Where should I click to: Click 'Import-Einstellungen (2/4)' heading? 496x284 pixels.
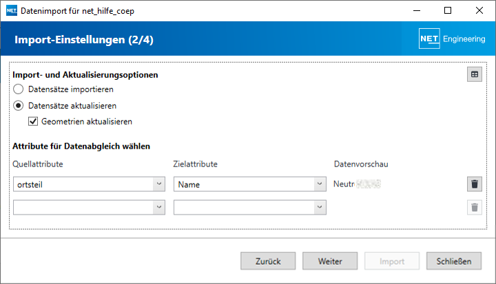[84, 40]
